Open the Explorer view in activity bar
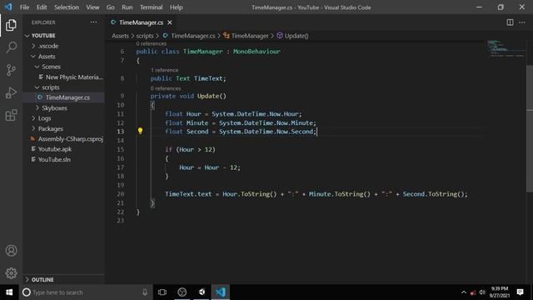The width and height of the screenshot is (533, 300). pos(11,25)
